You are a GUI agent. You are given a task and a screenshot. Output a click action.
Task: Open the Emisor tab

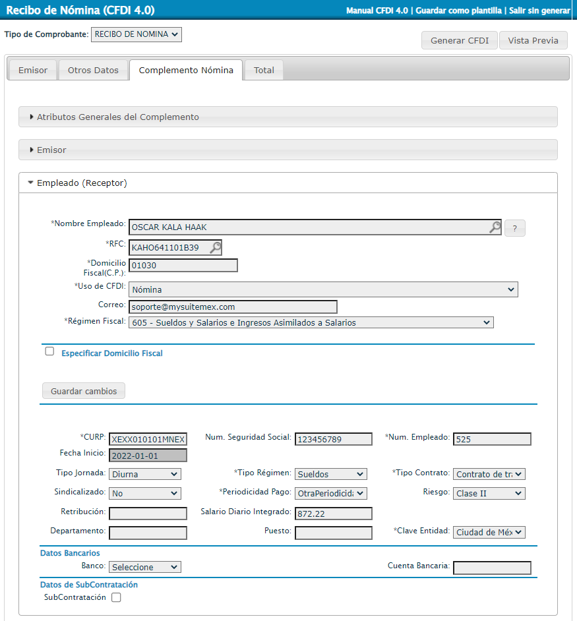[x=33, y=71]
